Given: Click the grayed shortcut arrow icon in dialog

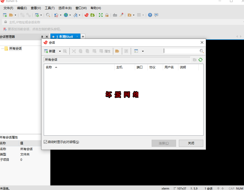Looking at the screenshot, I should [x=126, y=51].
